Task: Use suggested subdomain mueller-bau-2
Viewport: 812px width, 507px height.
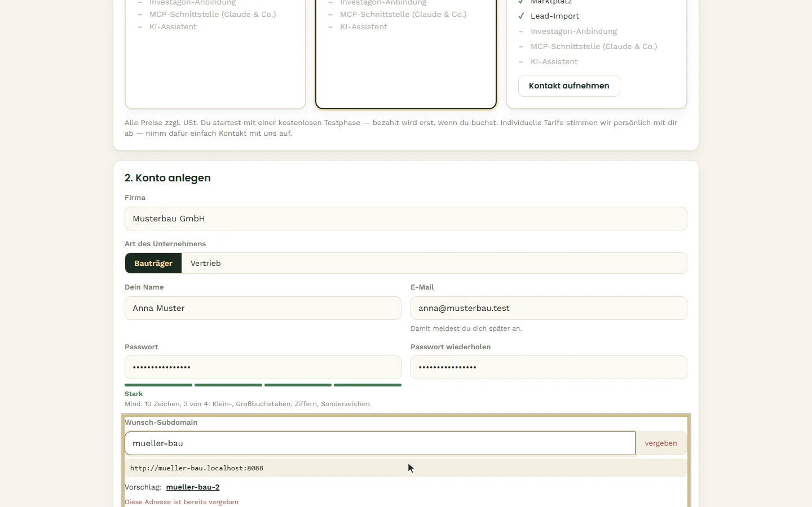Action: pyautogui.click(x=193, y=487)
